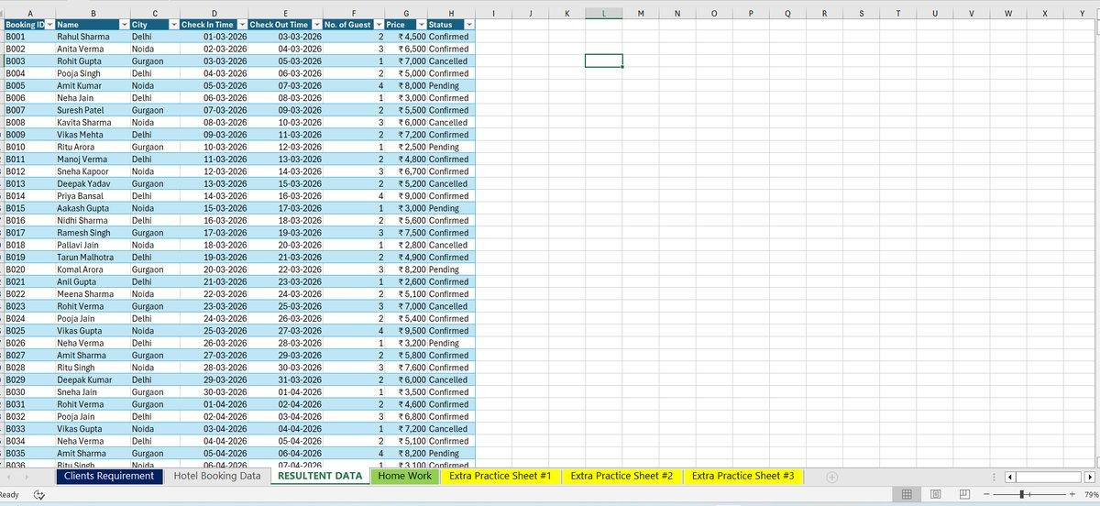Click the horizontal scrollbar left arrow
The image size is (1100, 506).
coord(1009,477)
